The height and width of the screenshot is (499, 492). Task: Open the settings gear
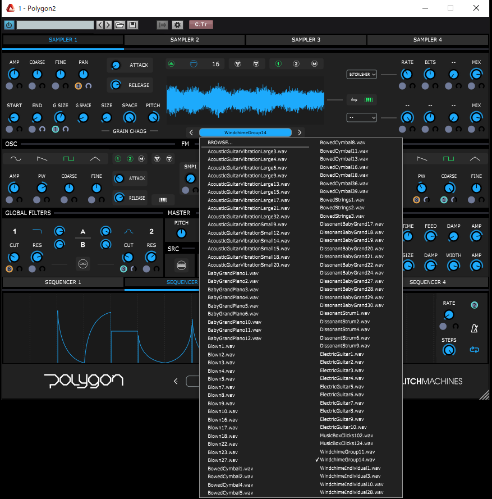pos(177,25)
